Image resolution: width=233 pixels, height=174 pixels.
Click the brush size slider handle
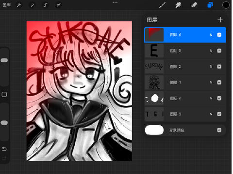click(4, 60)
